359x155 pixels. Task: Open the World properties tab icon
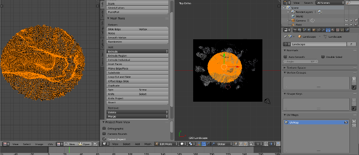pyautogui.click(x=309, y=30)
